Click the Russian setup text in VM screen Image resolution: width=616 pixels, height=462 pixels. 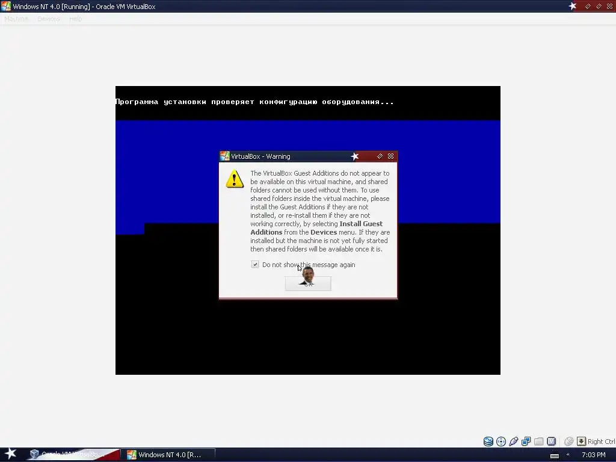(x=254, y=102)
